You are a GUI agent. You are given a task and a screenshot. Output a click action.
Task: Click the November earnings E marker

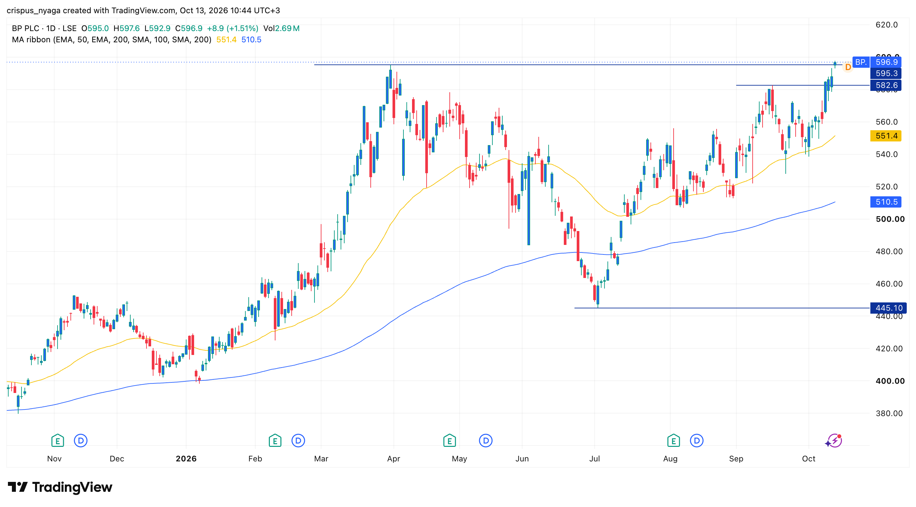point(58,441)
